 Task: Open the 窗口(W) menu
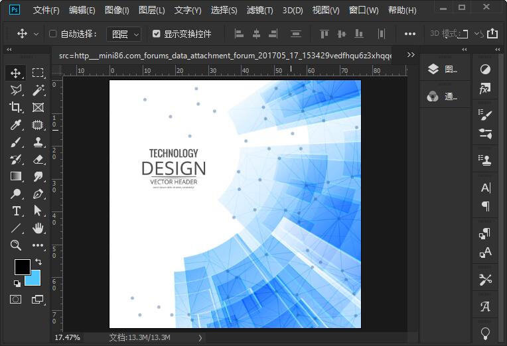tap(364, 11)
